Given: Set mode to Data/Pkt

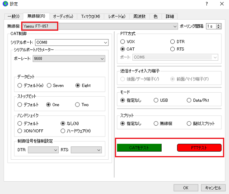Looking at the screenshot, I should (x=198, y=100).
